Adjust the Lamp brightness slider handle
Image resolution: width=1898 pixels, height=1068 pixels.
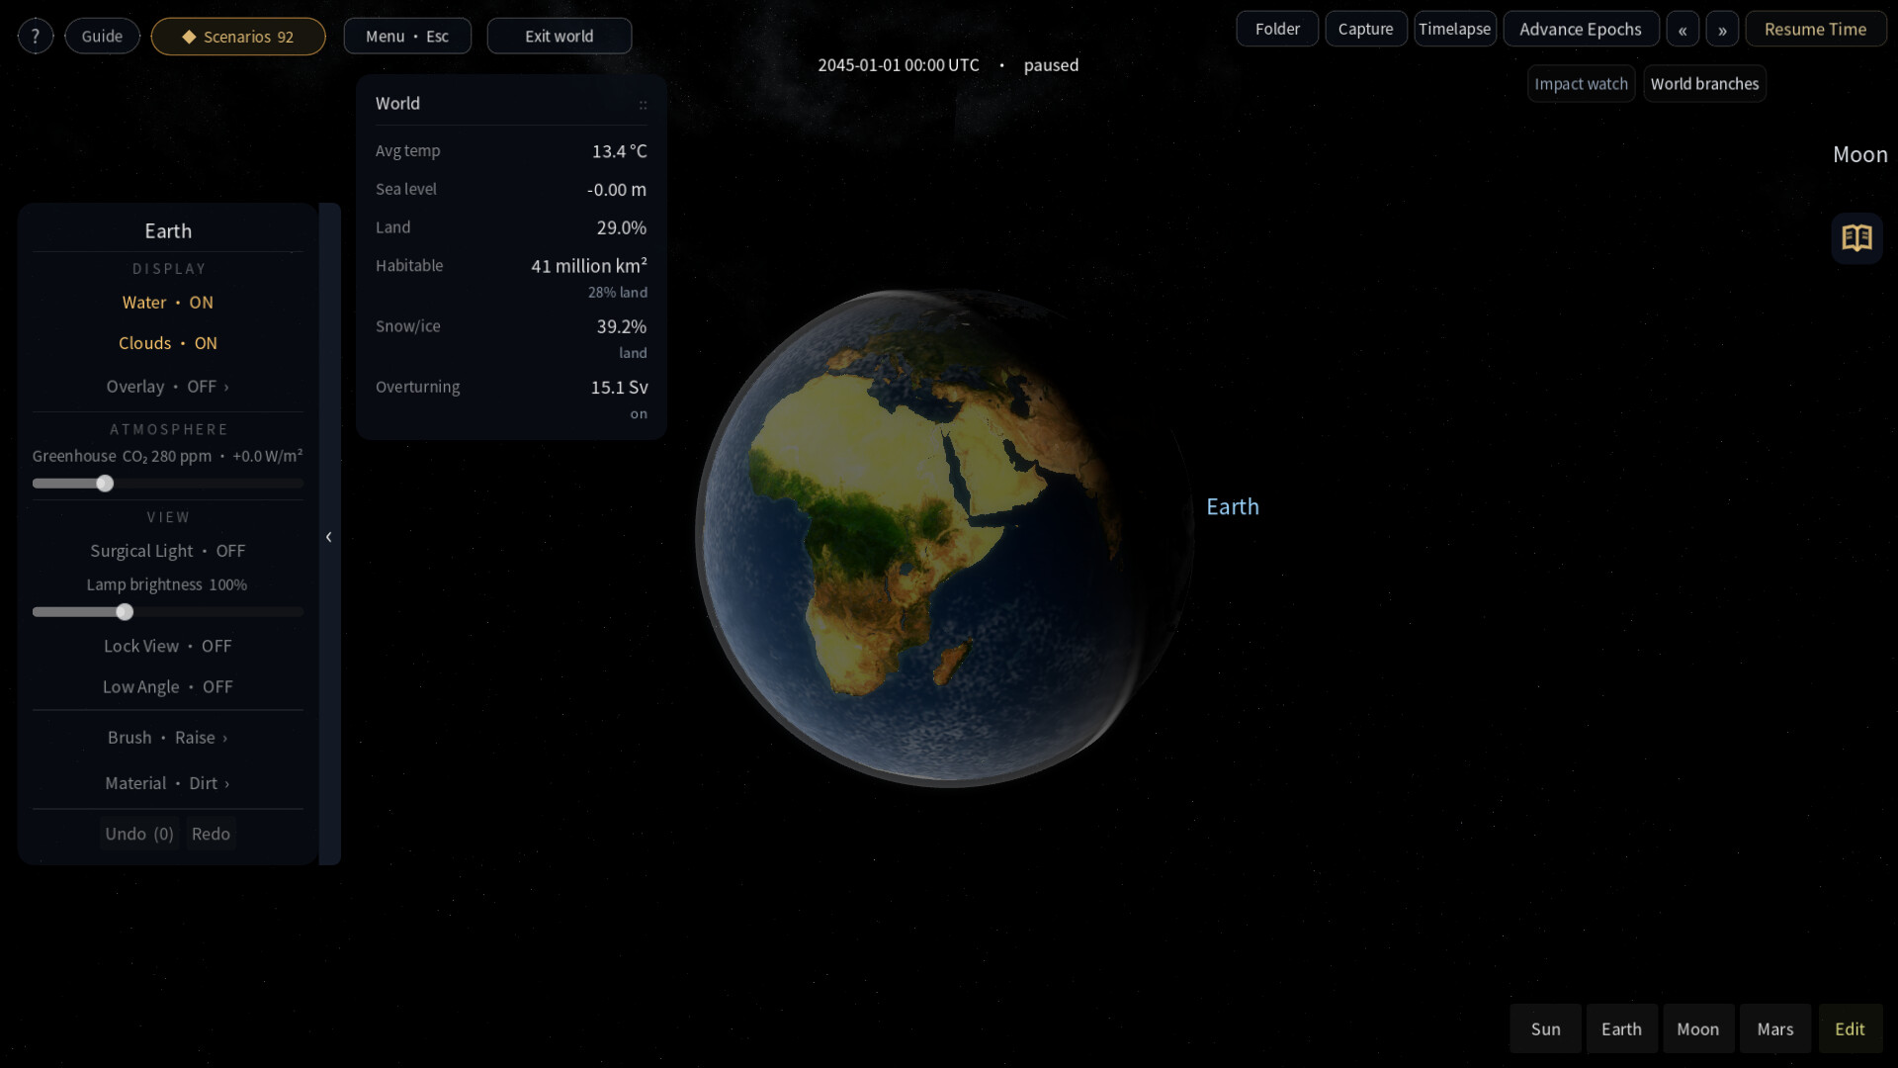[x=125, y=612]
